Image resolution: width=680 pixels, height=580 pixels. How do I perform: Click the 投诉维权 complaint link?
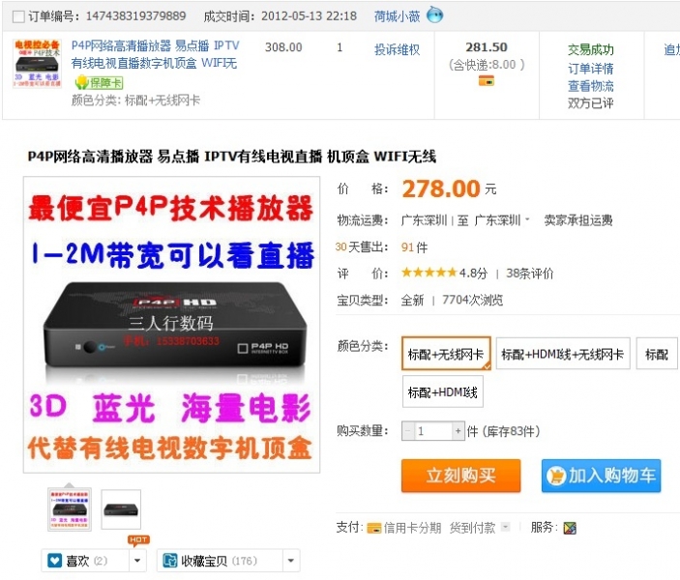pos(397,49)
